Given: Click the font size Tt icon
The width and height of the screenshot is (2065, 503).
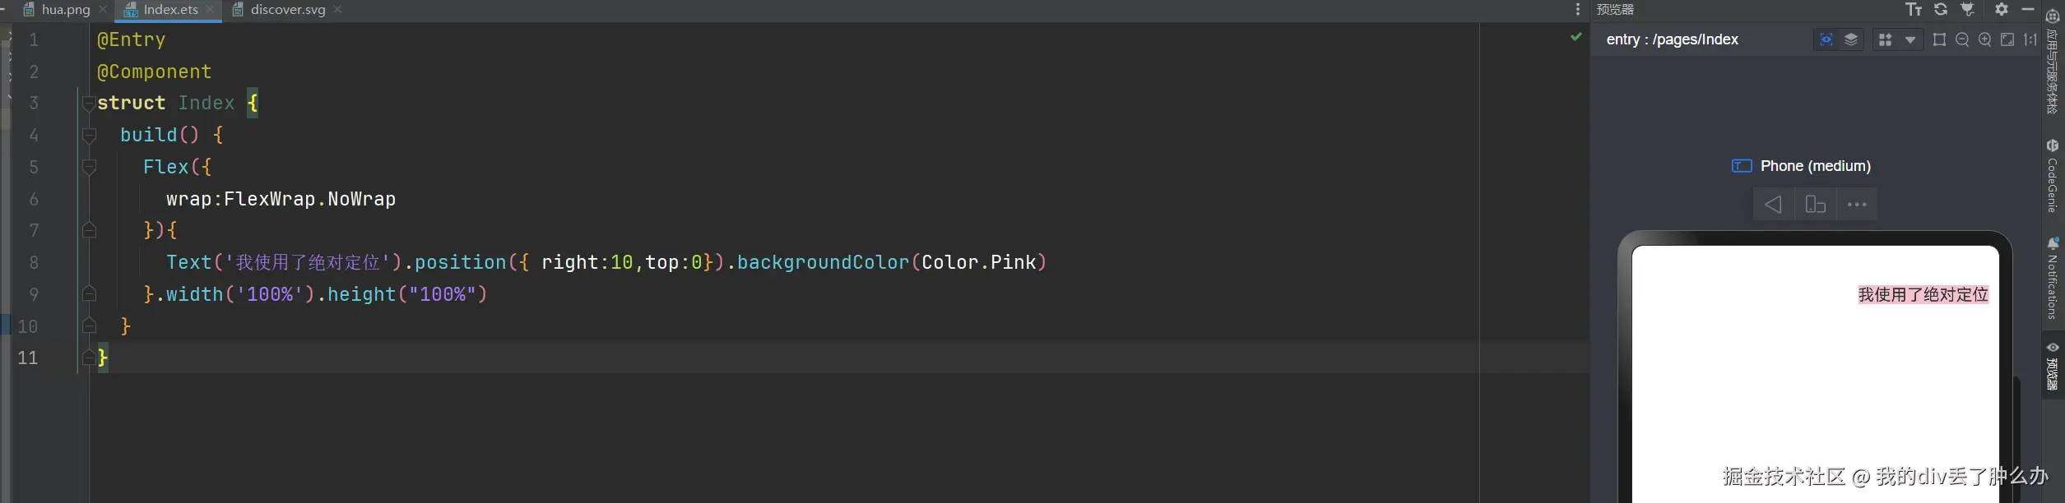Looking at the screenshot, I should point(1914,9).
